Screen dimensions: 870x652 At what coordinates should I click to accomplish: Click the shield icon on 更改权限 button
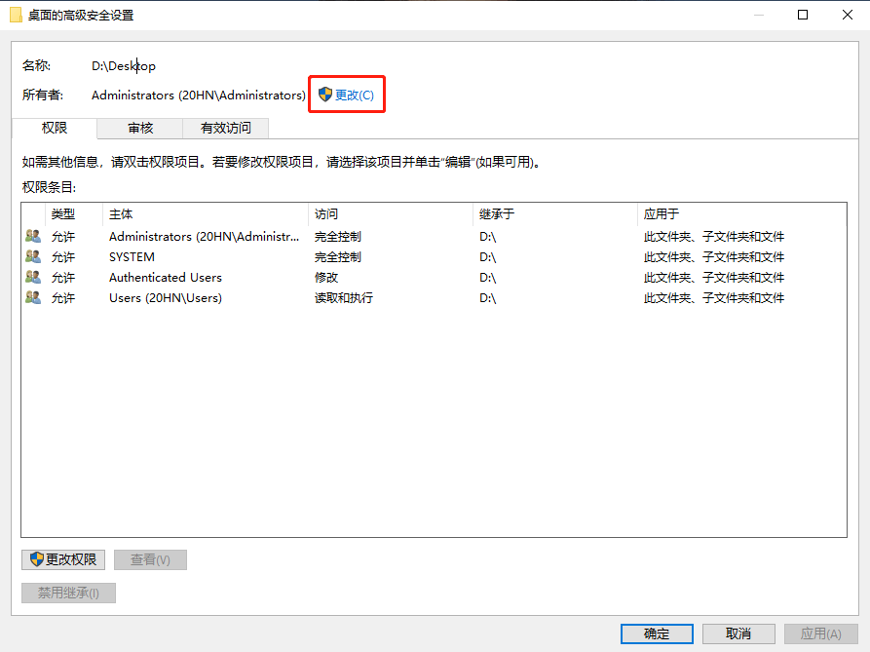pos(34,558)
